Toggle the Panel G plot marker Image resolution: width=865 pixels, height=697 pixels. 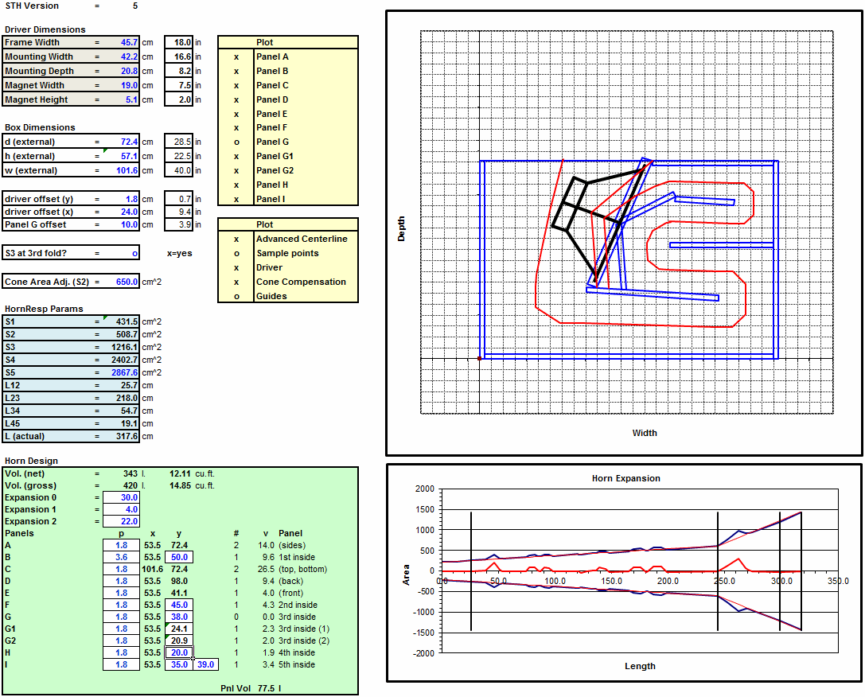point(236,142)
